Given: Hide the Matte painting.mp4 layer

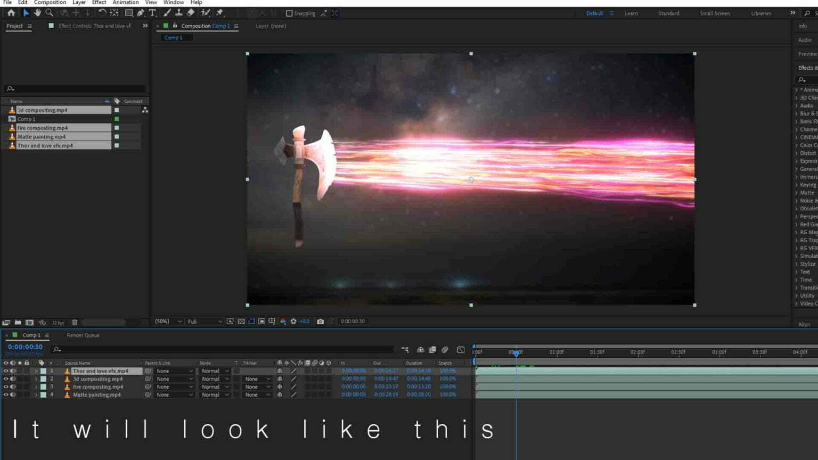Looking at the screenshot, I should [5, 395].
